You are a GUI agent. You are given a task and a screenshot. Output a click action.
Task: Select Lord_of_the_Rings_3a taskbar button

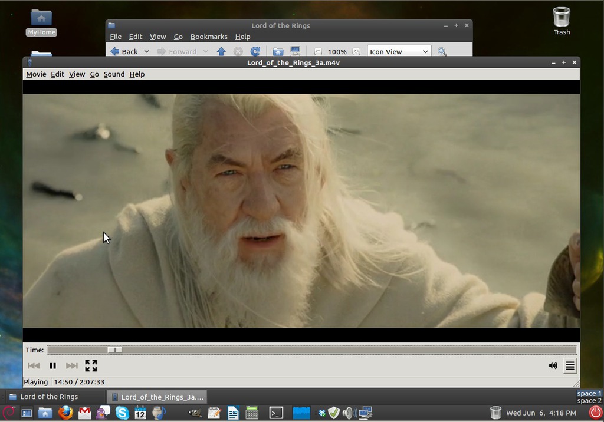pyautogui.click(x=157, y=397)
